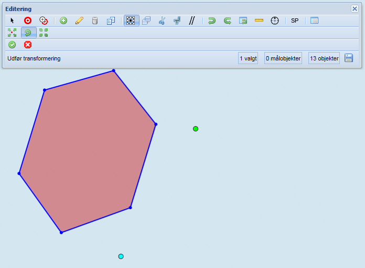
Task: Confirm transformation with green checkmark
Action: (x=12, y=45)
